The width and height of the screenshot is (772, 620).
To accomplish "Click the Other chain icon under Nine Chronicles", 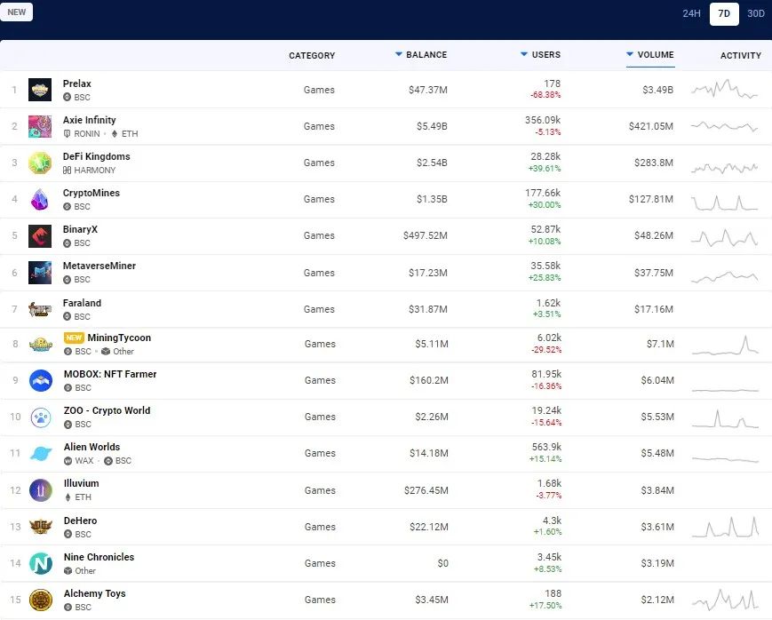I will pyautogui.click(x=68, y=571).
